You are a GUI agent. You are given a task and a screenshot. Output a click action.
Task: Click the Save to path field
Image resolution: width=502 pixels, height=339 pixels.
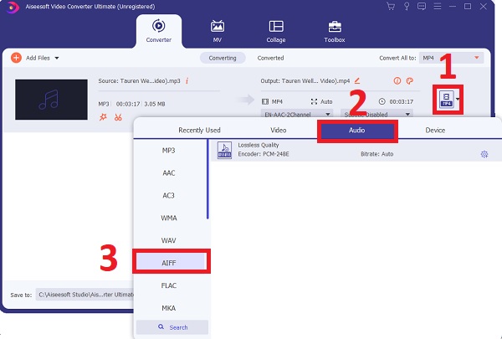click(85, 295)
